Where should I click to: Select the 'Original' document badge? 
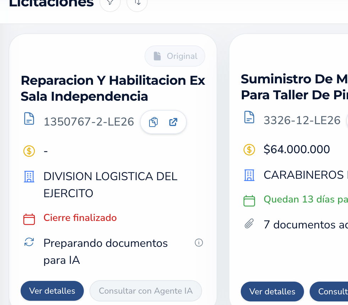point(175,56)
